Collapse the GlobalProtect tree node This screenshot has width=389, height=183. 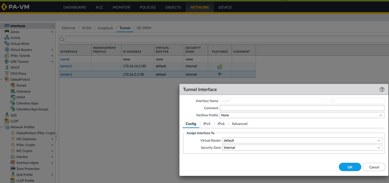(2, 79)
